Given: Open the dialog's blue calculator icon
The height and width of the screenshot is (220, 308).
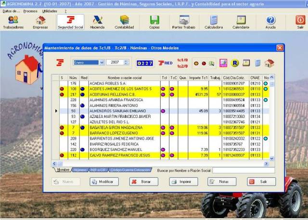Looking at the screenshot, I should pyautogui.click(x=258, y=63).
